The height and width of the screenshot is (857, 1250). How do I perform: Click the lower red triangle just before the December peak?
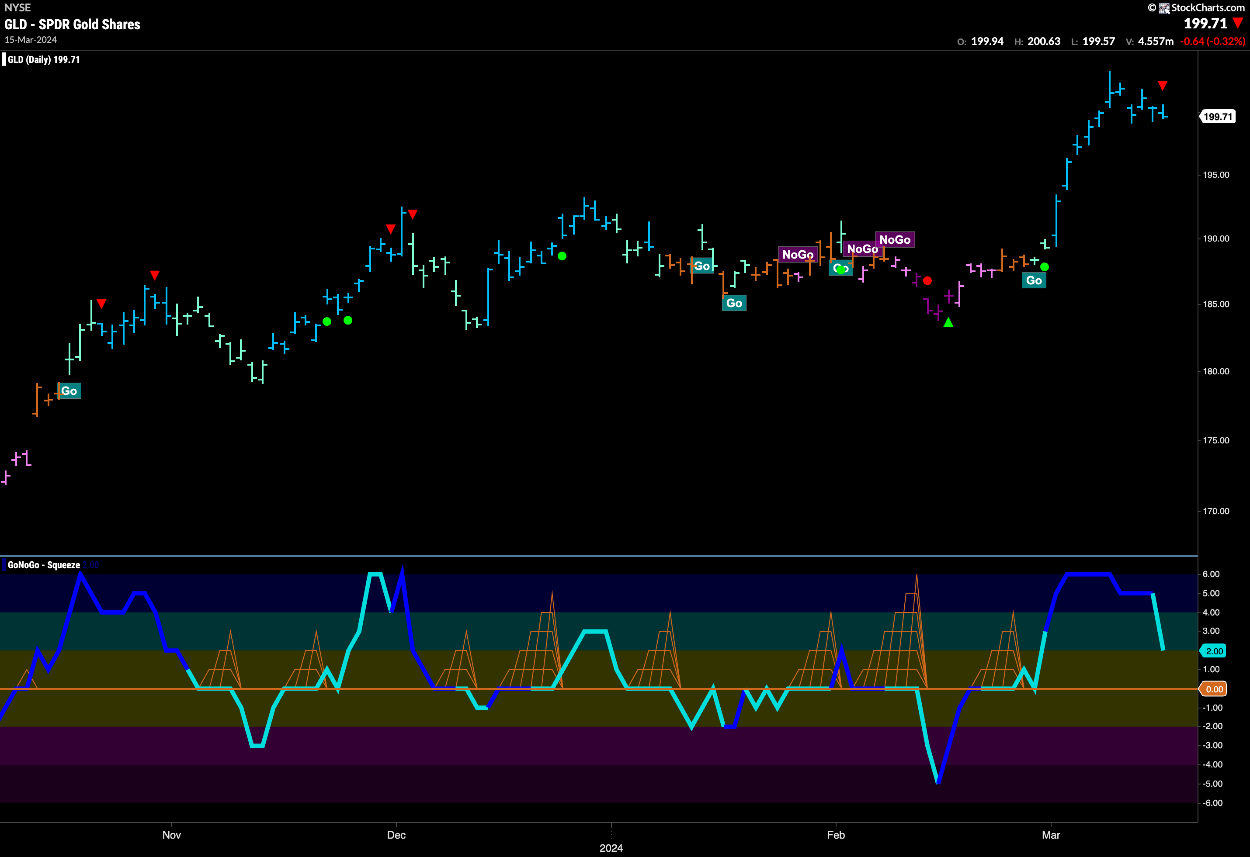[x=391, y=229]
